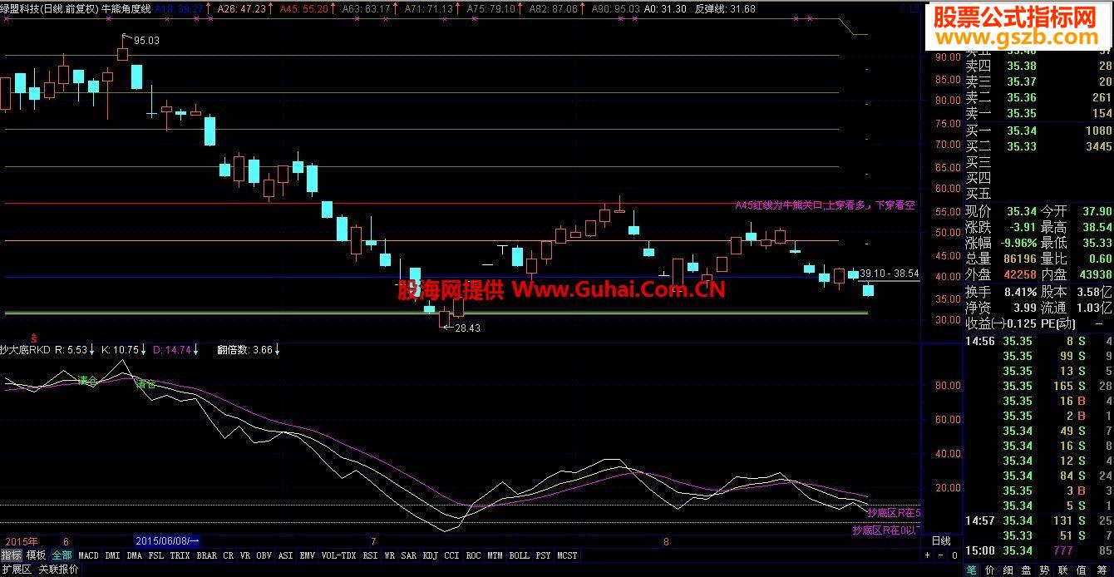Click the 翻倍数: 3.66 value label
The width and height of the screenshot is (1114, 577).
tap(244, 350)
